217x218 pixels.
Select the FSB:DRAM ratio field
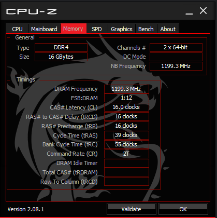(x=126, y=98)
